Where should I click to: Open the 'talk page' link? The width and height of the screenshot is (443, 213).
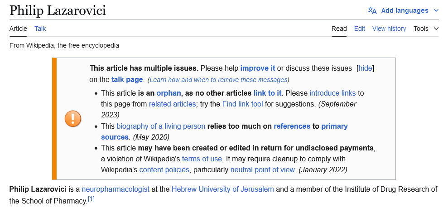127,80
